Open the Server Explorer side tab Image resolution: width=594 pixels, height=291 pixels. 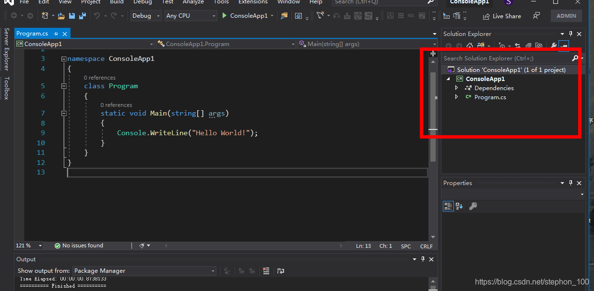coord(6,48)
